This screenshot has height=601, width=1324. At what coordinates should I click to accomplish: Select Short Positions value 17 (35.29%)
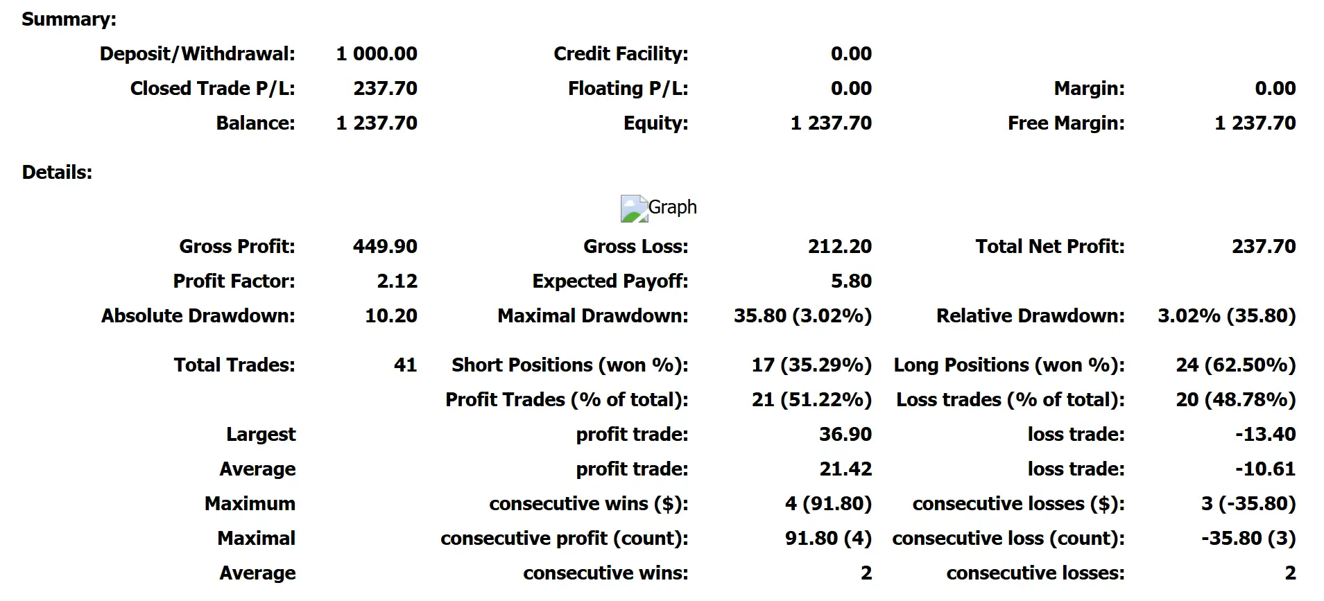[811, 365]
